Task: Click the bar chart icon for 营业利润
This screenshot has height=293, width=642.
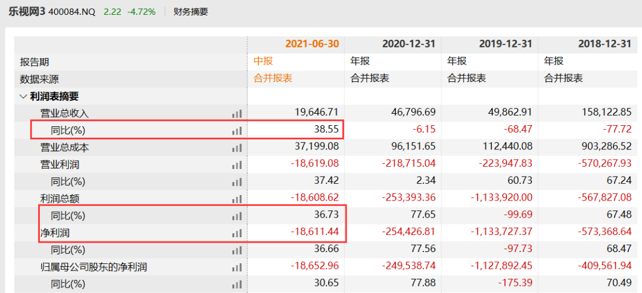Action: [x=237, y=165]
